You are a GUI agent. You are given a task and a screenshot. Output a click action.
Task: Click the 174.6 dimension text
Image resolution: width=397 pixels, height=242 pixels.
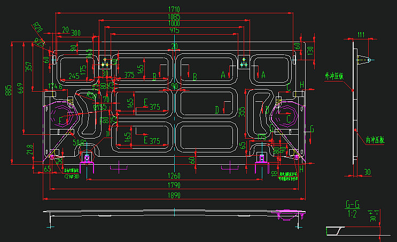pos(55,86)
